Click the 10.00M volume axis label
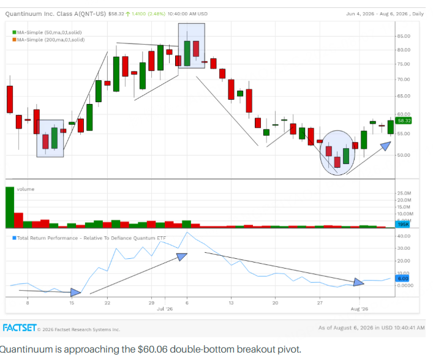Screen dimensions: 433x355 [x=405, y=214]
